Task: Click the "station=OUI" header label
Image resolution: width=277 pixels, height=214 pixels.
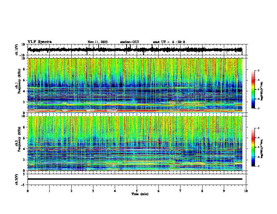Action: pyautogui.click(x=129, y=42)
